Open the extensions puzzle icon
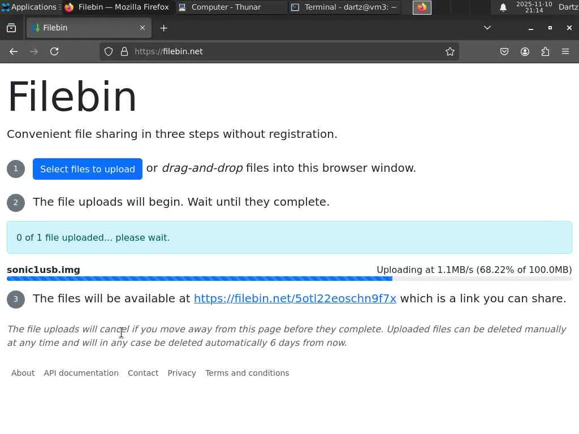Viewport: 579px width, 434px height. pos(545,51)
